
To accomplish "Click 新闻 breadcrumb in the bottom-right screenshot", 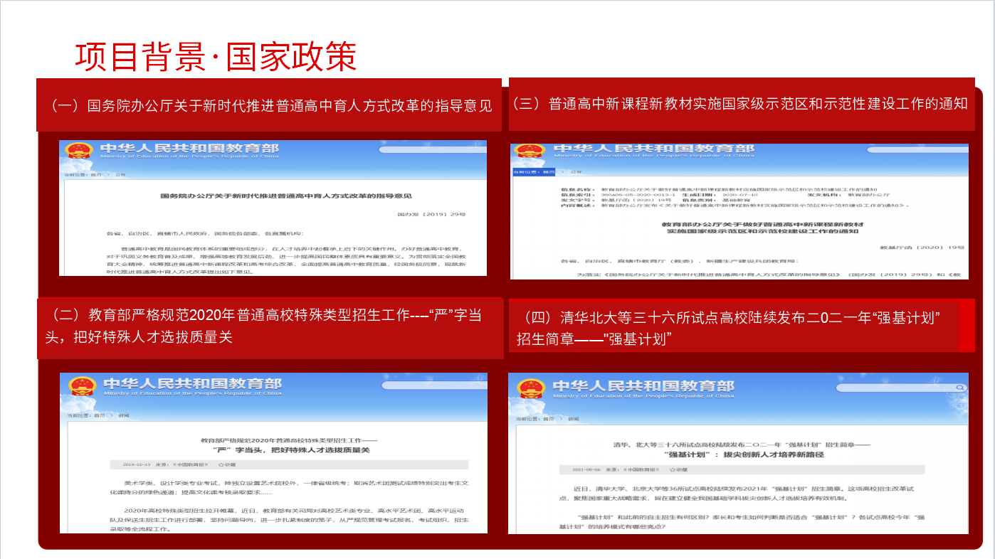I will 573,420.
